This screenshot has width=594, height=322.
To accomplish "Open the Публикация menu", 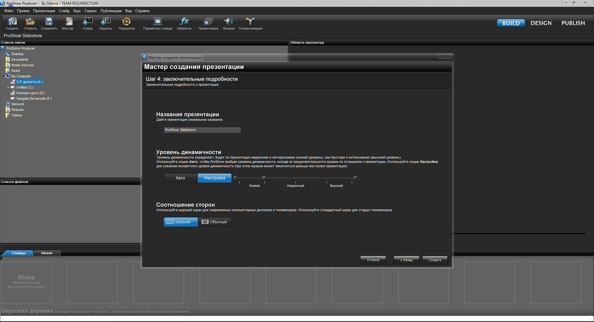I will click(111, 11).
